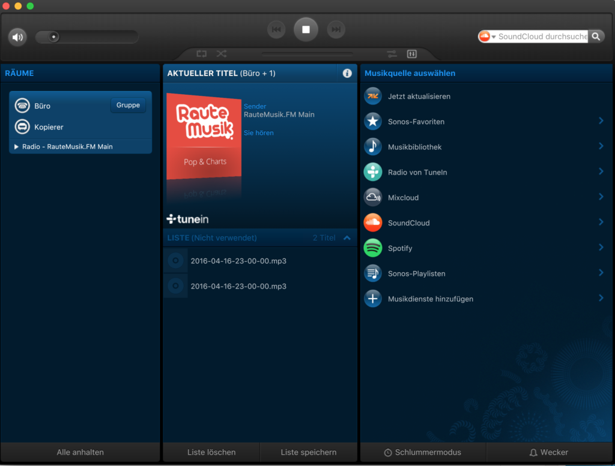Click the SoundCloud search field
The width and height of the screenshot is (615, 466).
click(x=543, y=37)
